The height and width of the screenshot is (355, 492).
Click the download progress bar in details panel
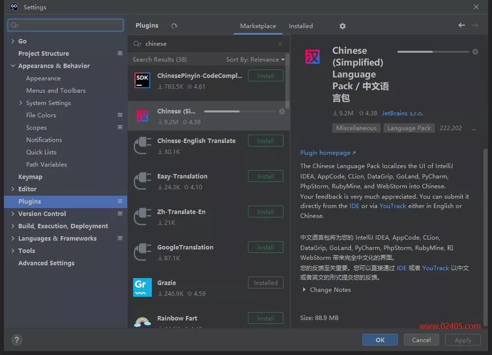[433, 51]
